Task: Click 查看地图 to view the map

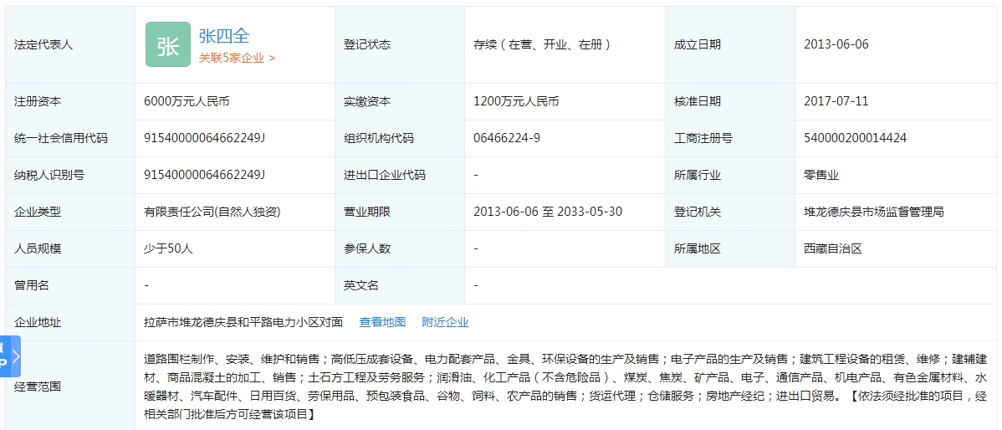Action: [x=382, y=322]
